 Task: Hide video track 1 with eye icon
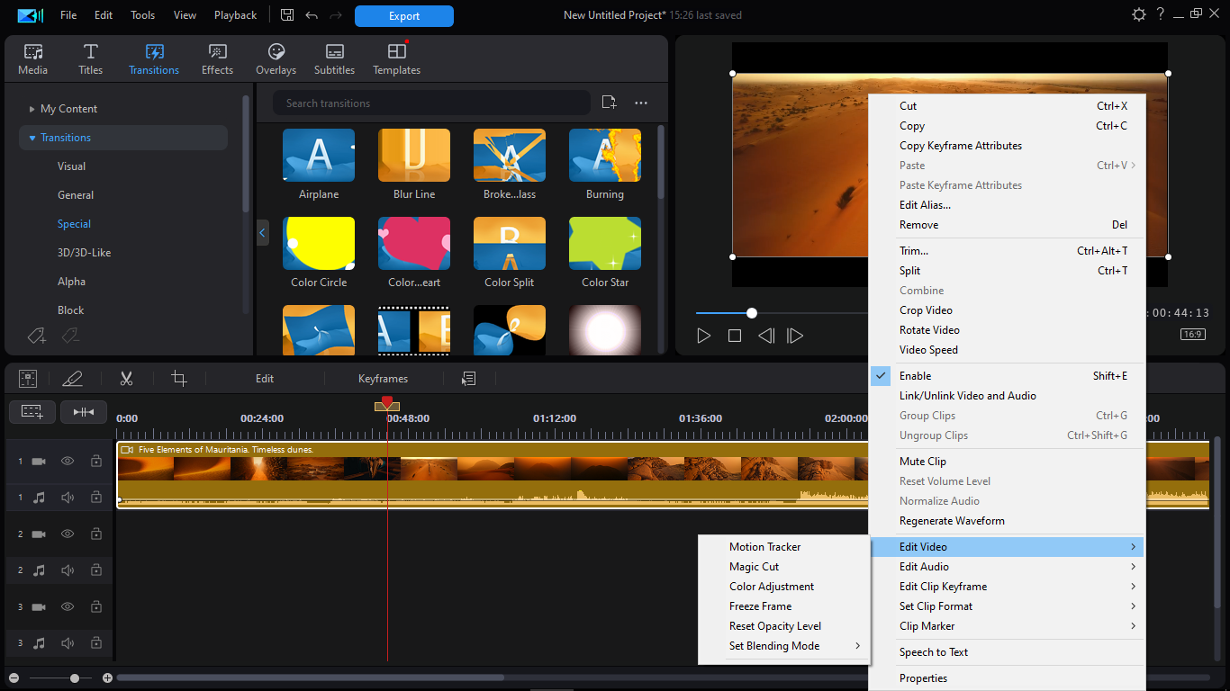(68, 462)
